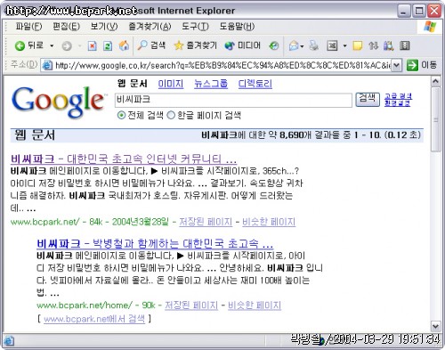Viewport: 445px width, 350px height.
Task: Switch to the 디렉토리 search tab
Action: [x=255, y=84]
